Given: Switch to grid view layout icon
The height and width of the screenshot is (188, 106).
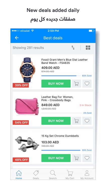Looking at the screenshot, I should [88, 48].
